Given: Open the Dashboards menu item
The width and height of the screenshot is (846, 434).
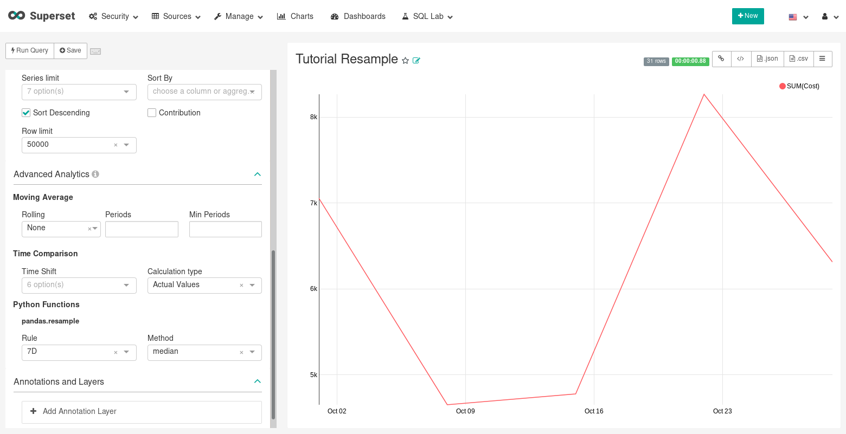Looking at the screenshot, I should (358, 16).
